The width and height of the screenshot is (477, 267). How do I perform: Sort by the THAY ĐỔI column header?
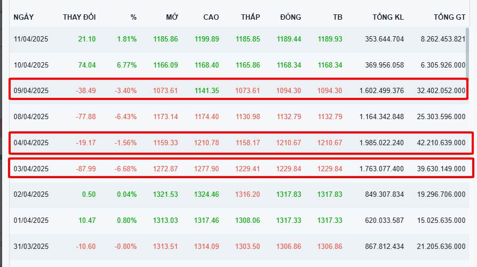tap(79, 17)
